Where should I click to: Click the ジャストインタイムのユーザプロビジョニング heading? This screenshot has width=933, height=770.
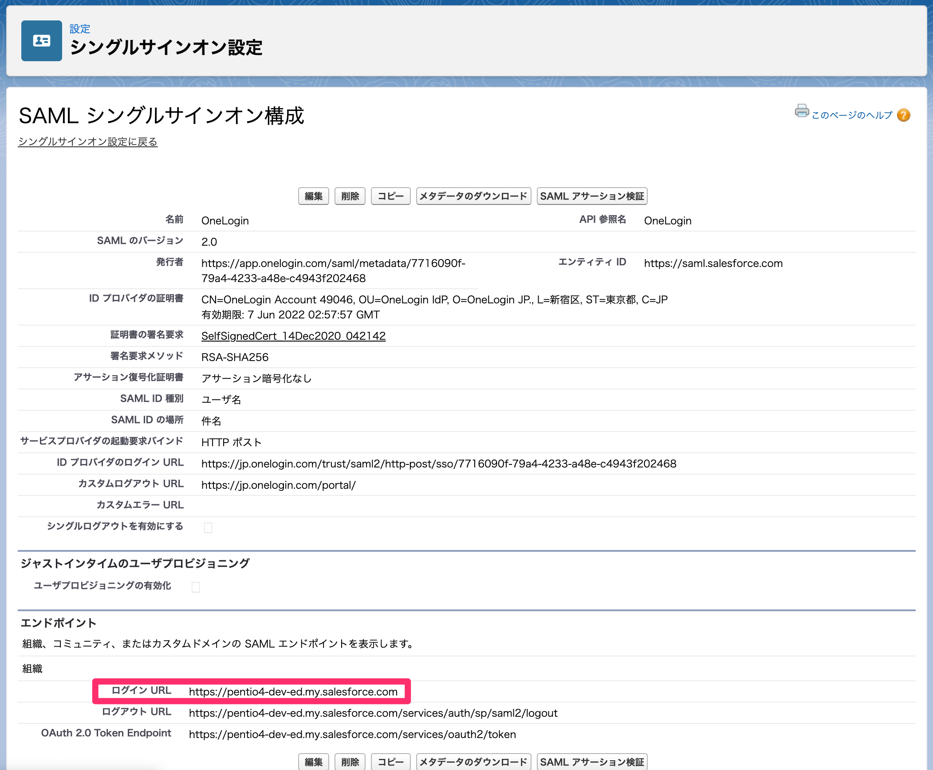pyautogui.click(x=135, y=563)
